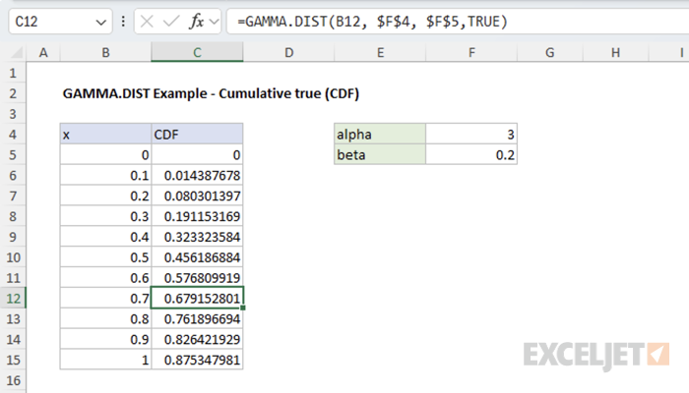This screenshot has height=393, width=689.
Task: Select cell with x value 0.6
Action: point(106,278)
